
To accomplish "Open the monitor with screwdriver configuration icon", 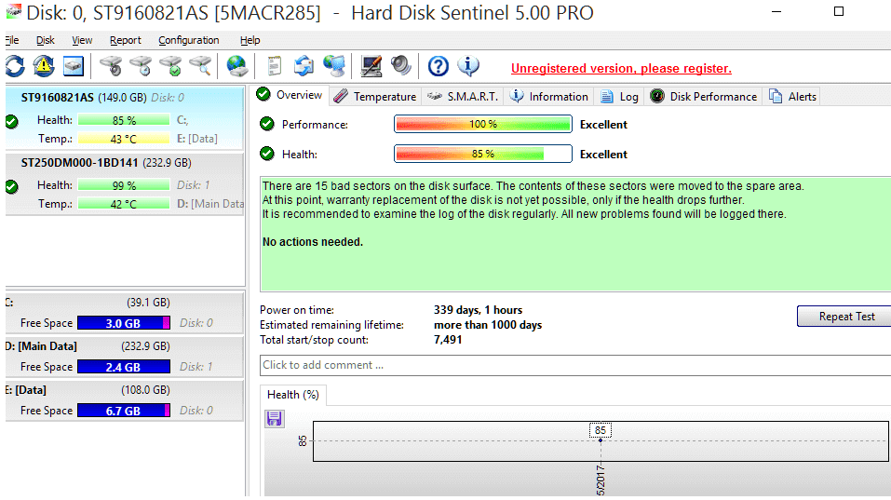I will pyautogui.click(x=371, y=66).
